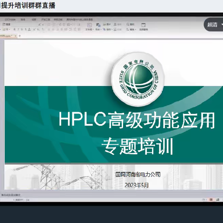Open the 开发工具 ribbon tab
The height and width of the screenshot is (223, 223).
pos(46,20)
